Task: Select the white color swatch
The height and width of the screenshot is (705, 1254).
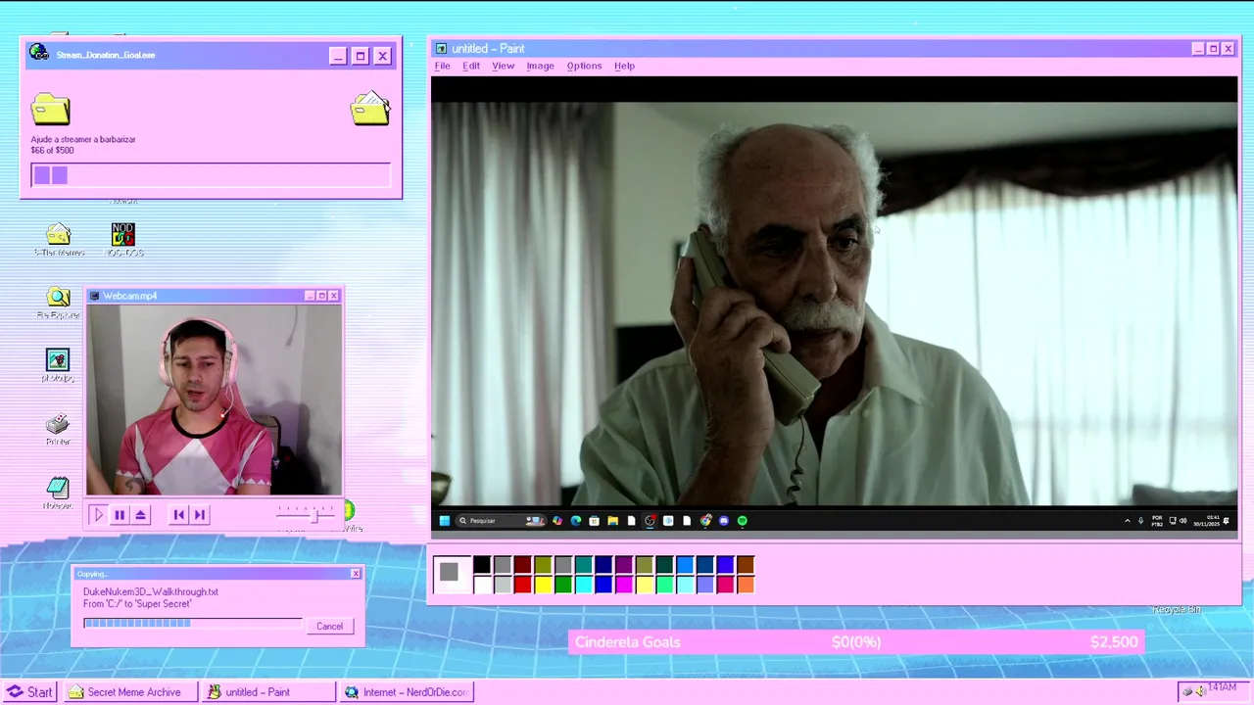Action: [x=482, y=585]
